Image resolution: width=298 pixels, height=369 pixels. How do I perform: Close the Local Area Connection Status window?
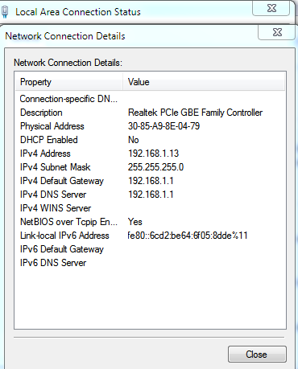271,8
